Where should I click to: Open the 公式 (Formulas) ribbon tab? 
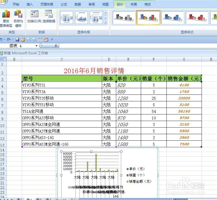coord(64,4)
